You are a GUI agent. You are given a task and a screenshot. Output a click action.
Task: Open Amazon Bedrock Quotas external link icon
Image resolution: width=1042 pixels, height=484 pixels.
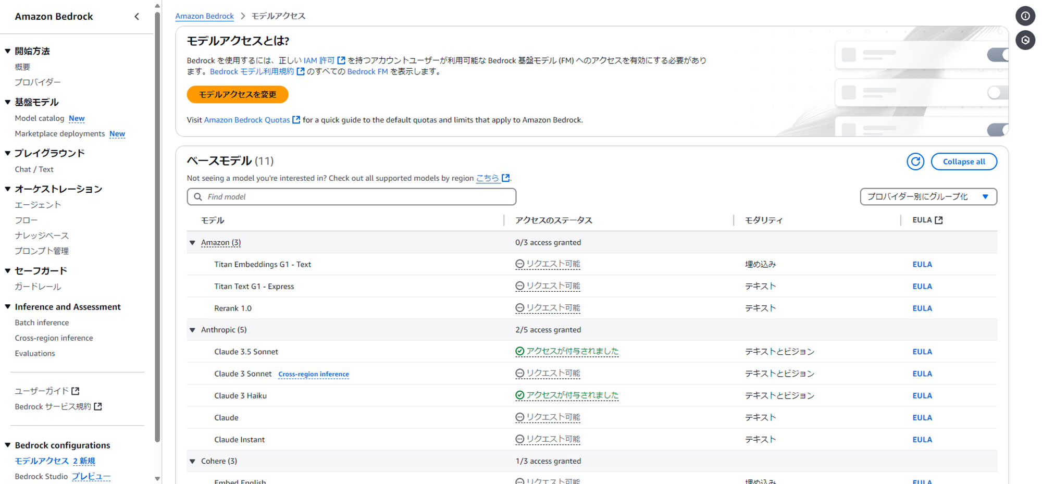point(296,120)
